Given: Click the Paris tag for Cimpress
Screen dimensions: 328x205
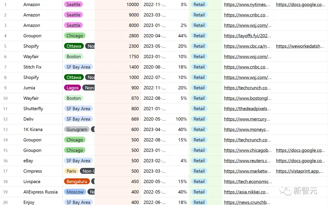Looking at the screenshot, I should pyautogui.click(x=71, y=171).
